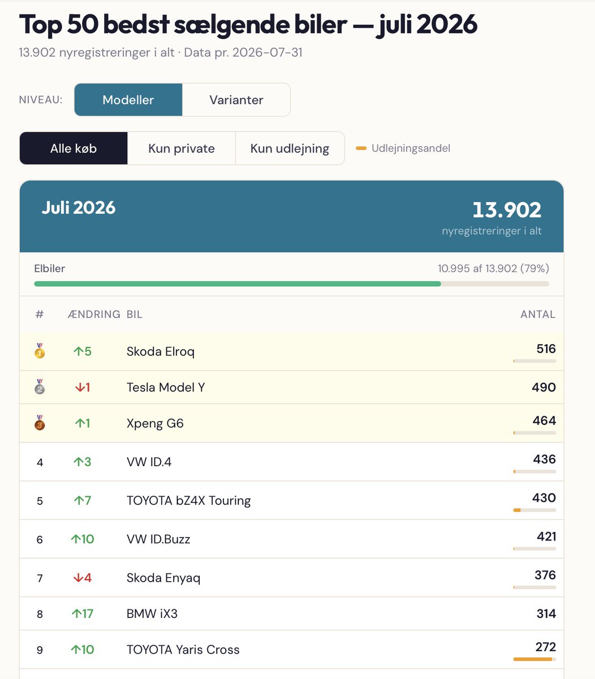Select the Xpeng G6 row name

(x=155, y=423)
